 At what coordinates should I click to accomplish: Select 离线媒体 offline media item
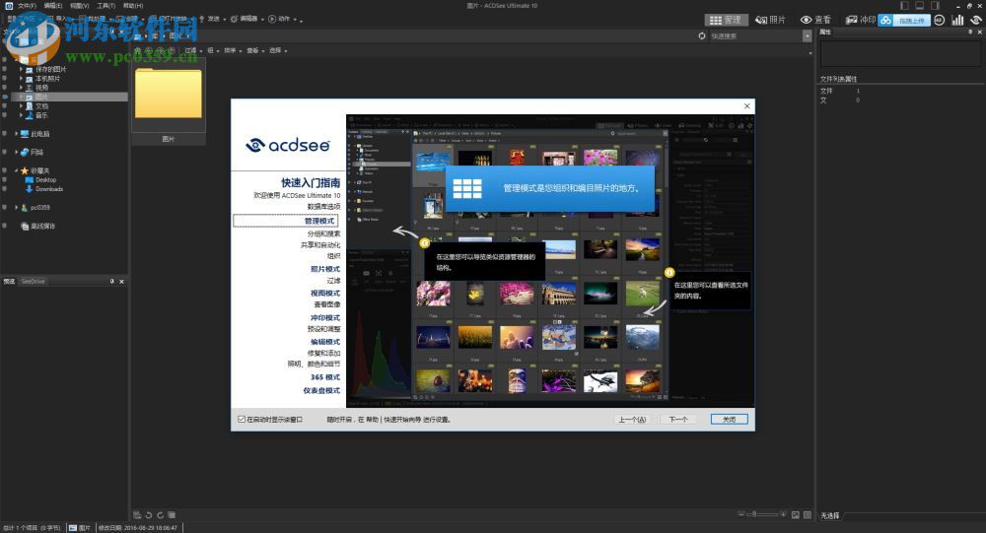coord(42,227)
